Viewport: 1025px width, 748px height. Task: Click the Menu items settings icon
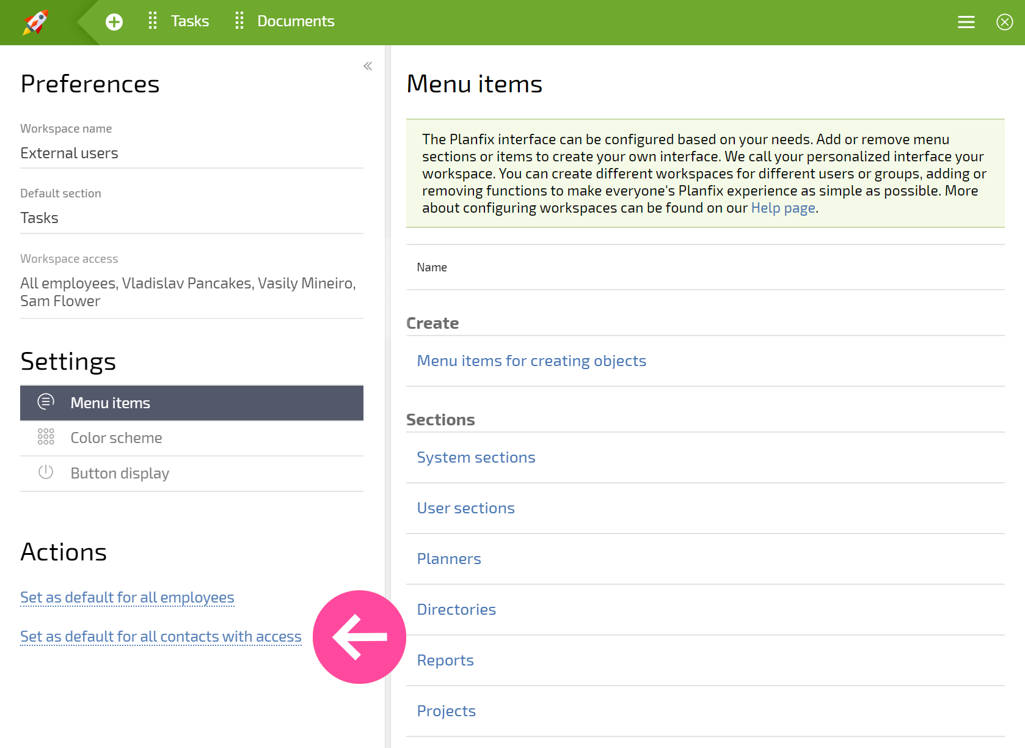pyautogui.click(x=46, y=402)
